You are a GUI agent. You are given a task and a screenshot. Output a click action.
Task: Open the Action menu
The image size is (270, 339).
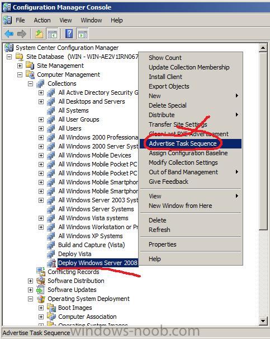pyautogui.click(x=42, y=20)
